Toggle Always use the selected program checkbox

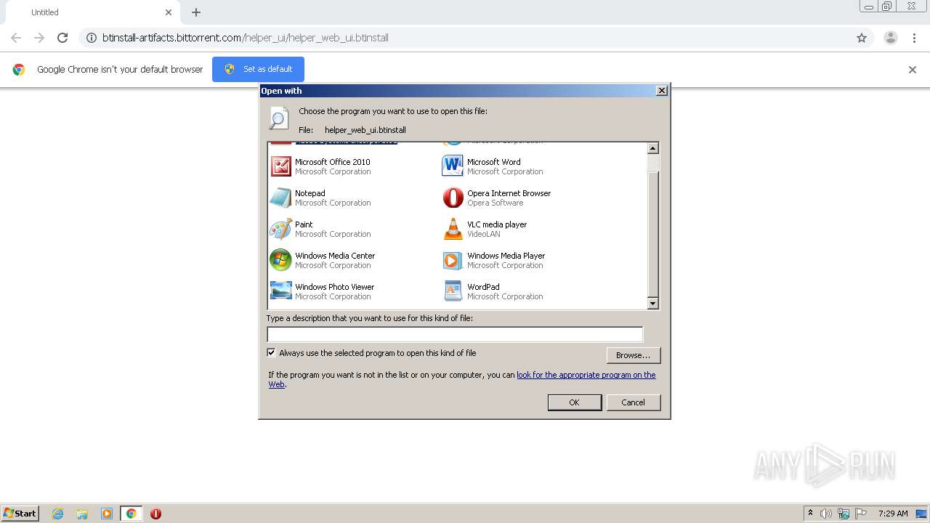(272, 353)
